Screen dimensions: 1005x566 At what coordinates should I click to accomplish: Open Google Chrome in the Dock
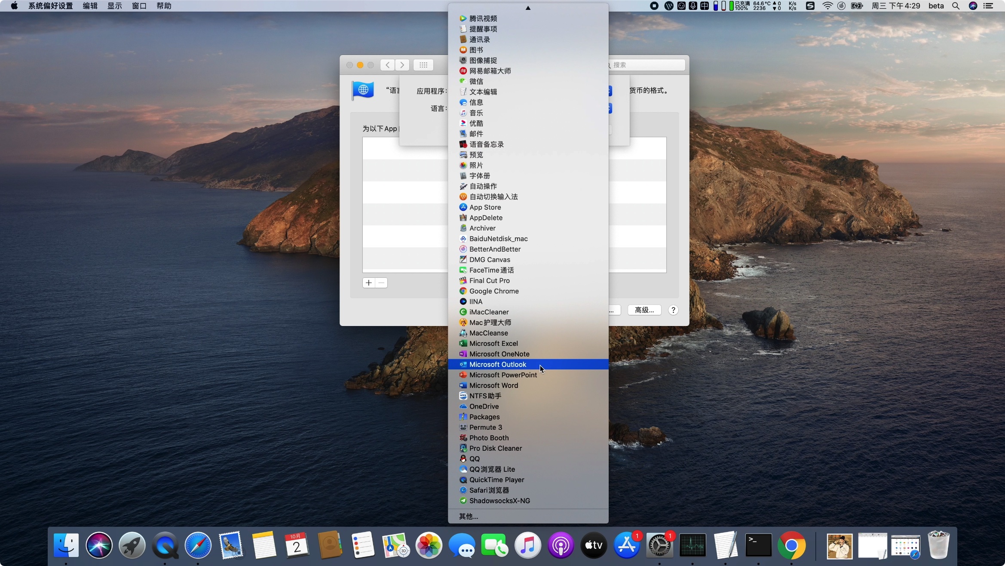[x=791, y=545]
